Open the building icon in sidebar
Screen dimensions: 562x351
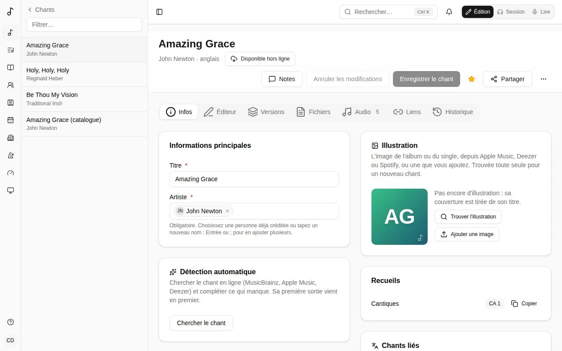tap(11, 138)
